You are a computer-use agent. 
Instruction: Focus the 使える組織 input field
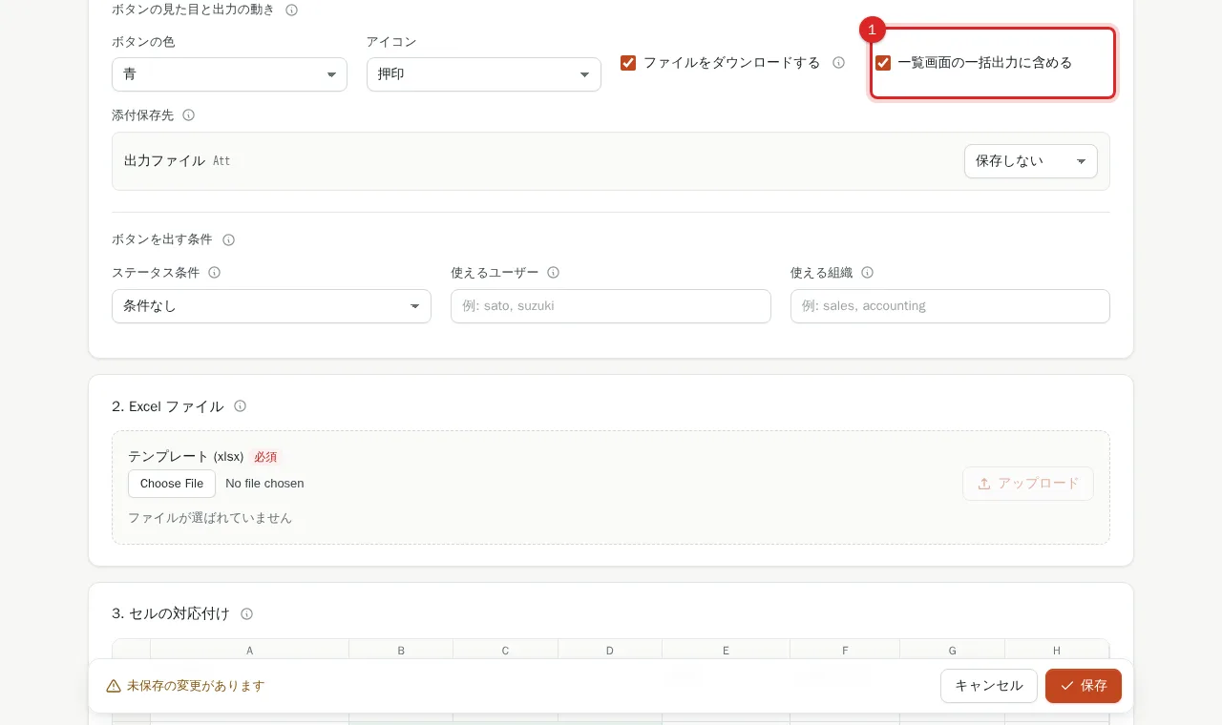(950, 306)
